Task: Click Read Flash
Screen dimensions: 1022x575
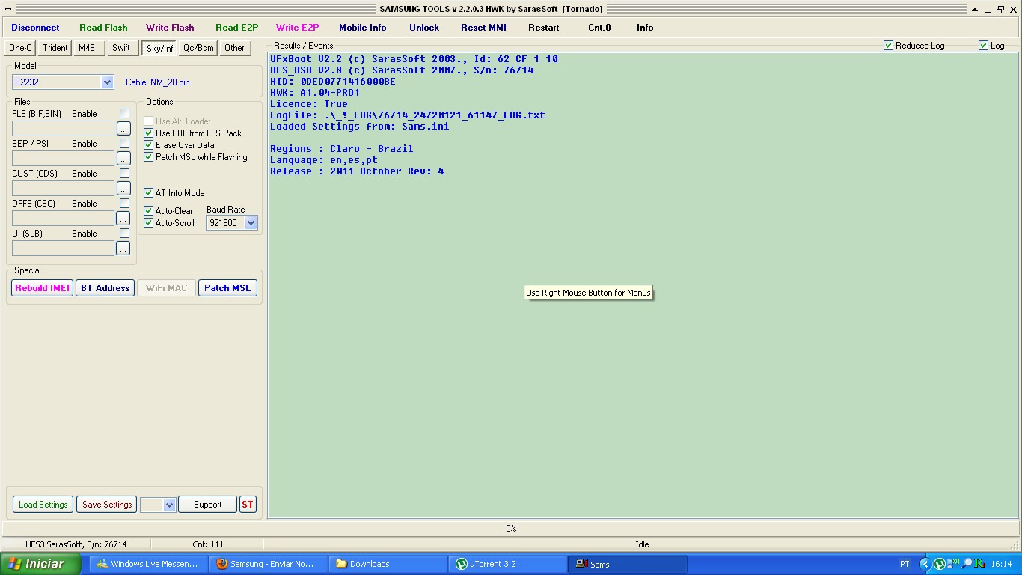Action: pos(103,28)
